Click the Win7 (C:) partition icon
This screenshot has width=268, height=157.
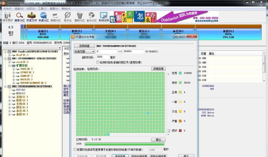[14, 55]
